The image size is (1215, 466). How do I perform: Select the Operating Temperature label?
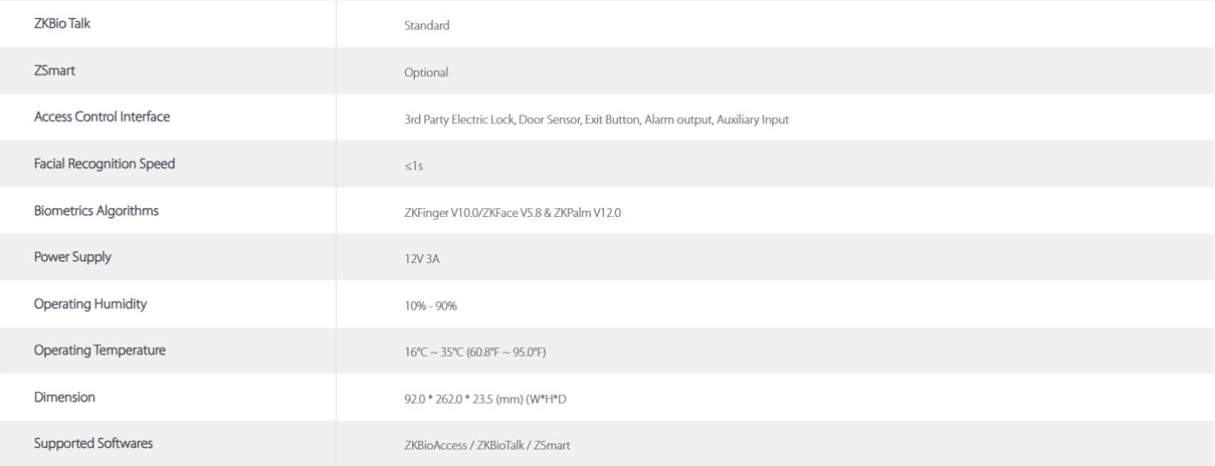coord(100,351)
